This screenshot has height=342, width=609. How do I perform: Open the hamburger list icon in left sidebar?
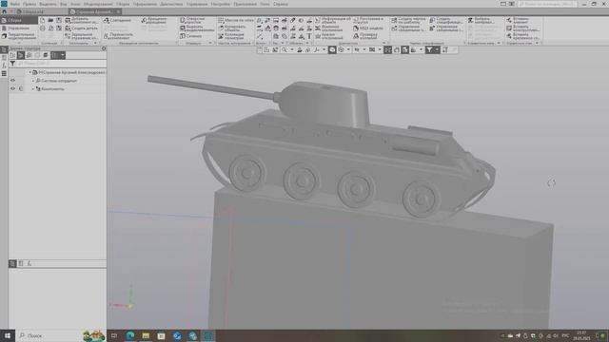click(4, 73)
